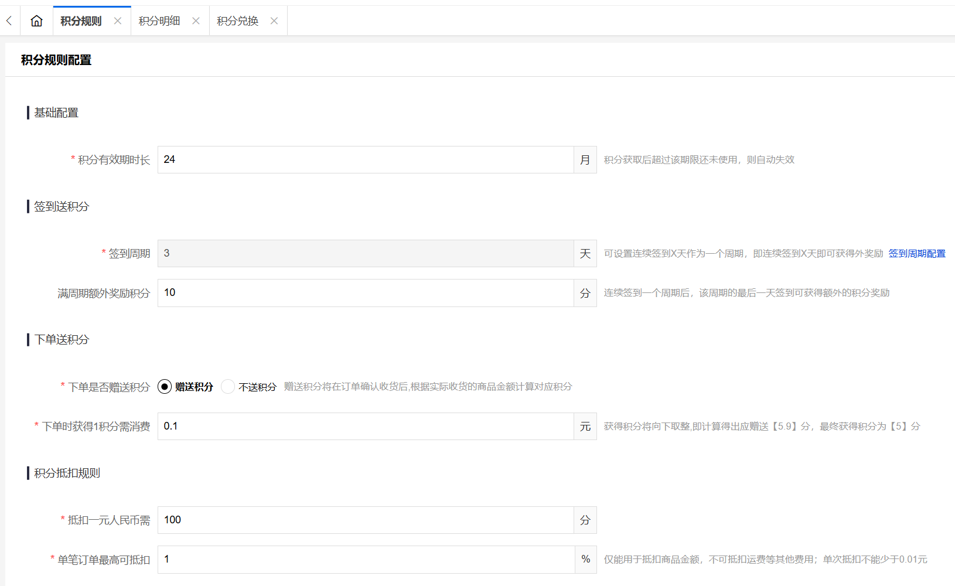Image resolution: width=955 pixels, height=586 pixels.
Task: Switch to the 积分明细 tab
Action: click(159, 21)
